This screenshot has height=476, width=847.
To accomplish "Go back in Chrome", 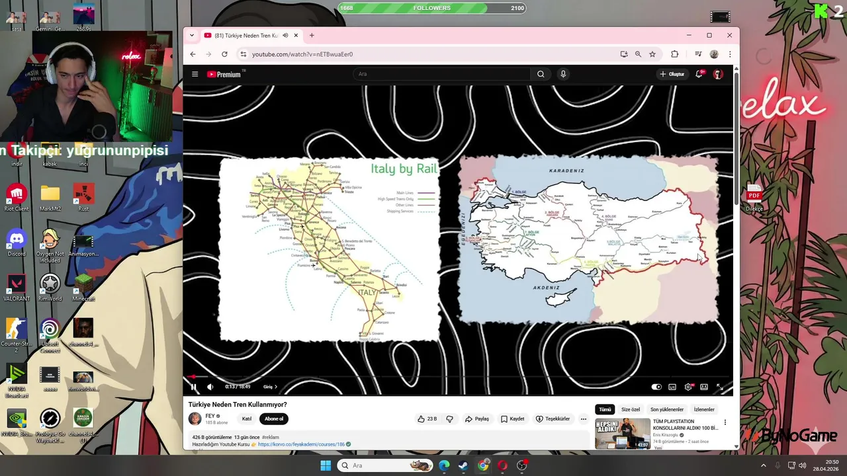I will (x=193, y=54).
